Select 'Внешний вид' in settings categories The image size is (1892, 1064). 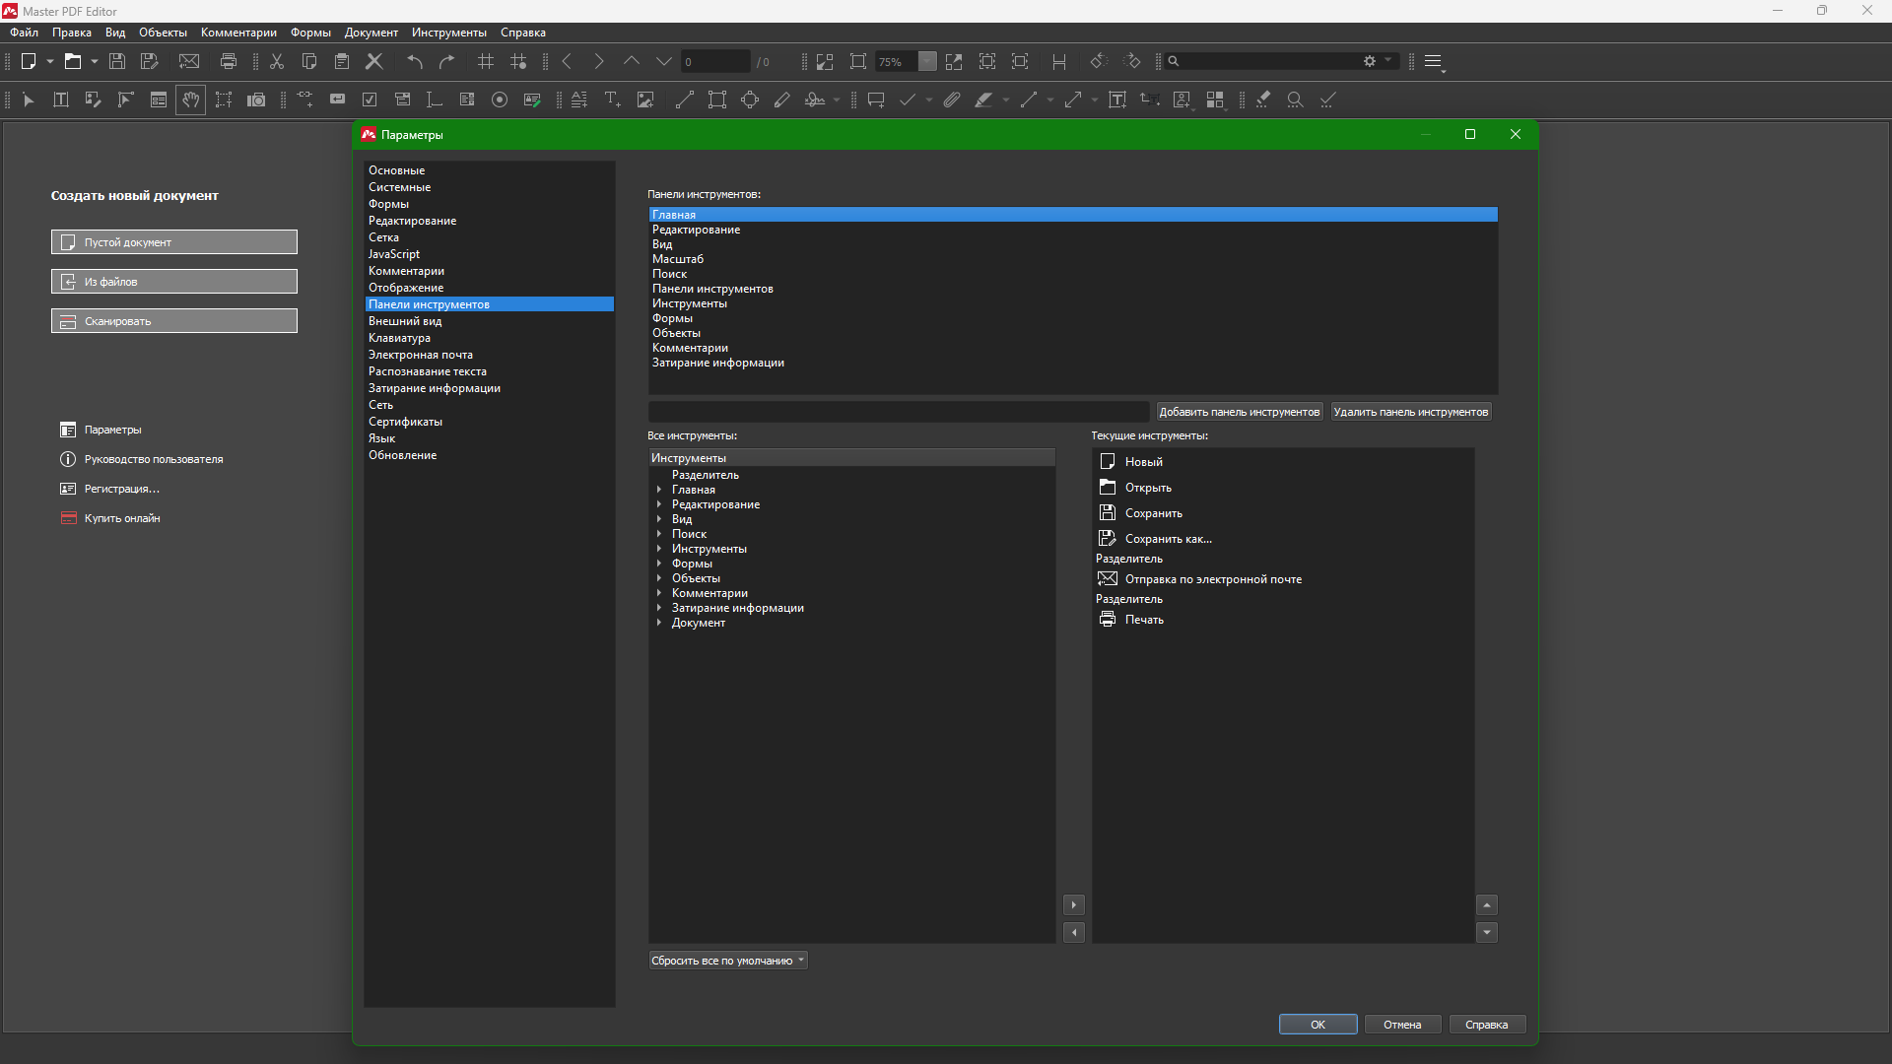coord(405,321)
